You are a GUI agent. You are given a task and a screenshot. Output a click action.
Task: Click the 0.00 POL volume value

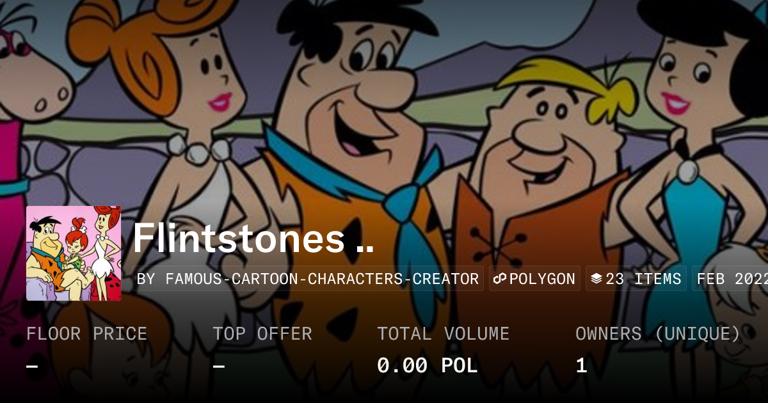tap(428, 365)
